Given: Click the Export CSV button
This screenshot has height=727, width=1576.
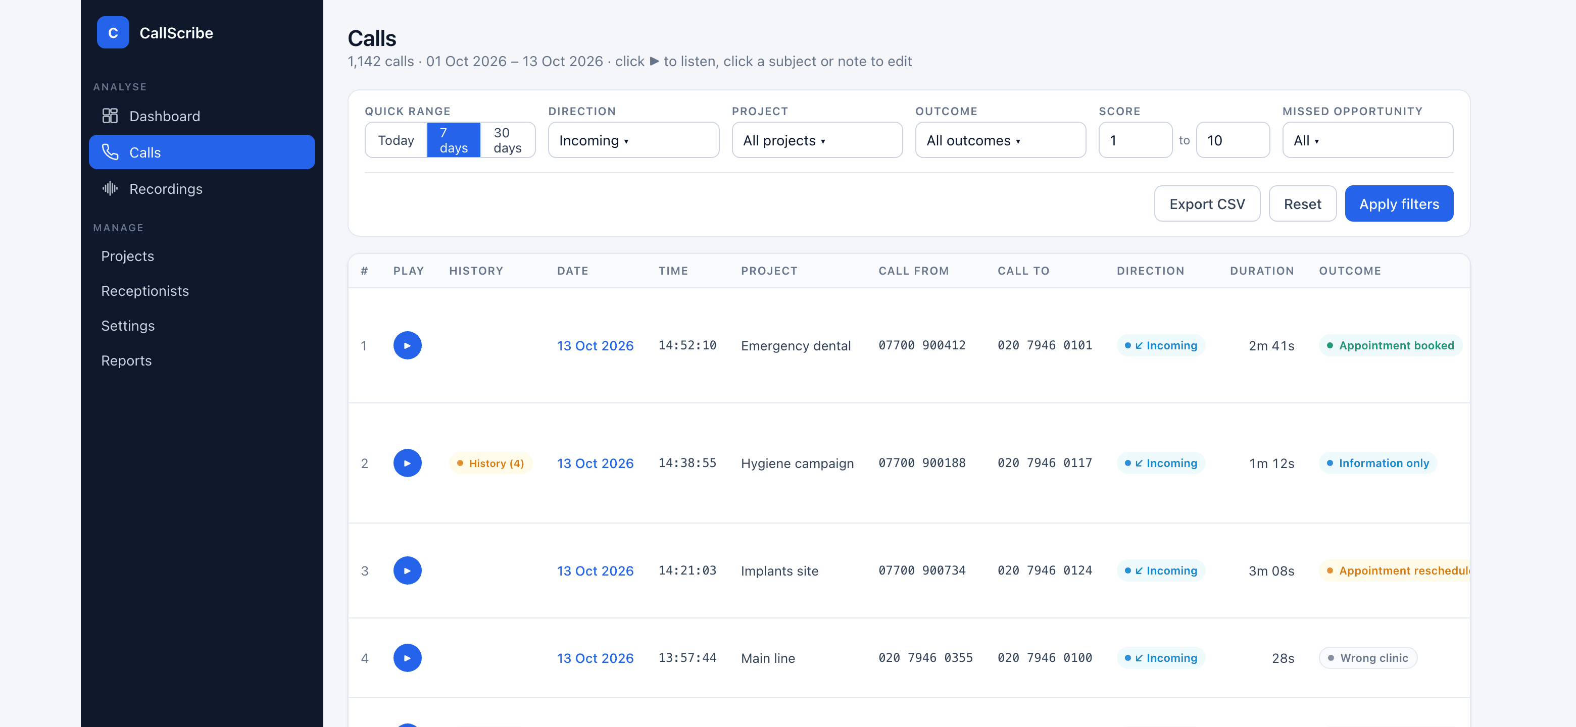Looking at the screenshot, I should pos(1206,203).
